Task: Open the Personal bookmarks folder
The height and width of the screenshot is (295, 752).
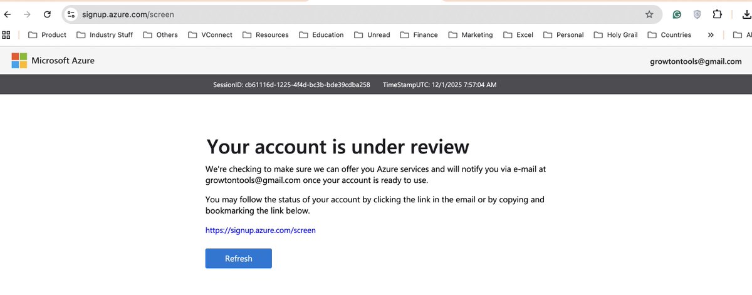Action: (x=563, y=35)
